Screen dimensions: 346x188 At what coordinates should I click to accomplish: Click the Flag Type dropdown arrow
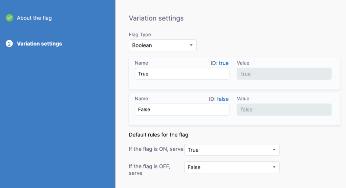click(x=191, y=45)
